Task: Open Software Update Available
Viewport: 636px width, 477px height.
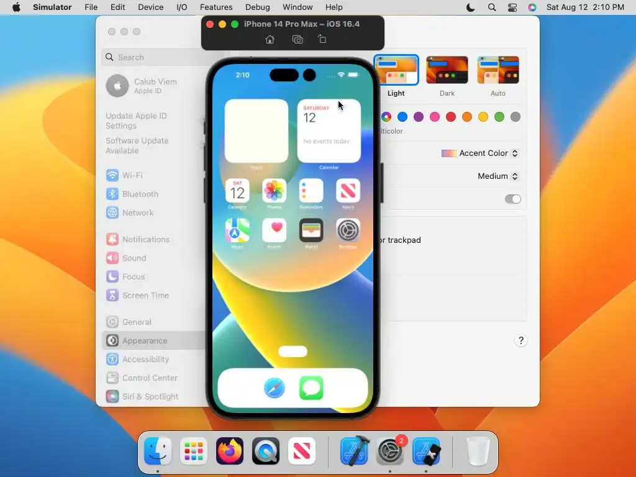Action: [x=137, y=145]
